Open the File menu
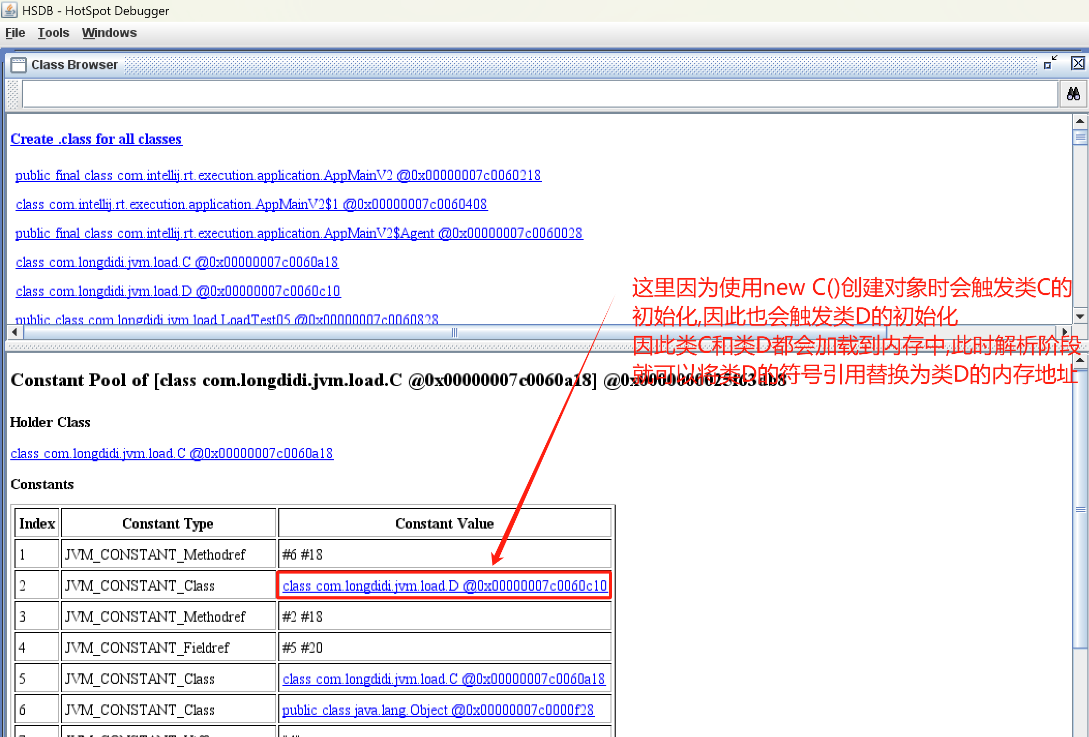Viewport: 1089px width, 737px height. pos(15,33)
